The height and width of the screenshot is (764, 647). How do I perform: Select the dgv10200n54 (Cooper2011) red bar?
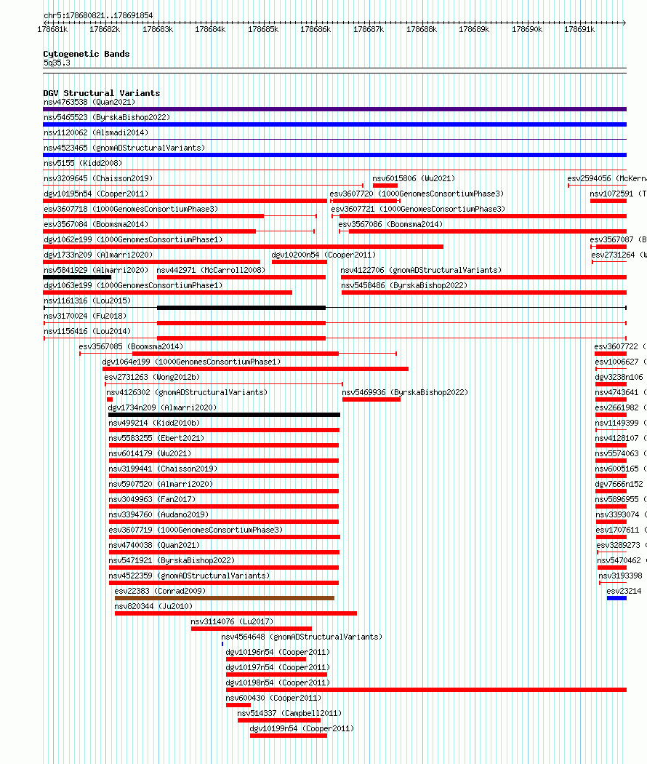pyautogui.click(x=300, y=262)
